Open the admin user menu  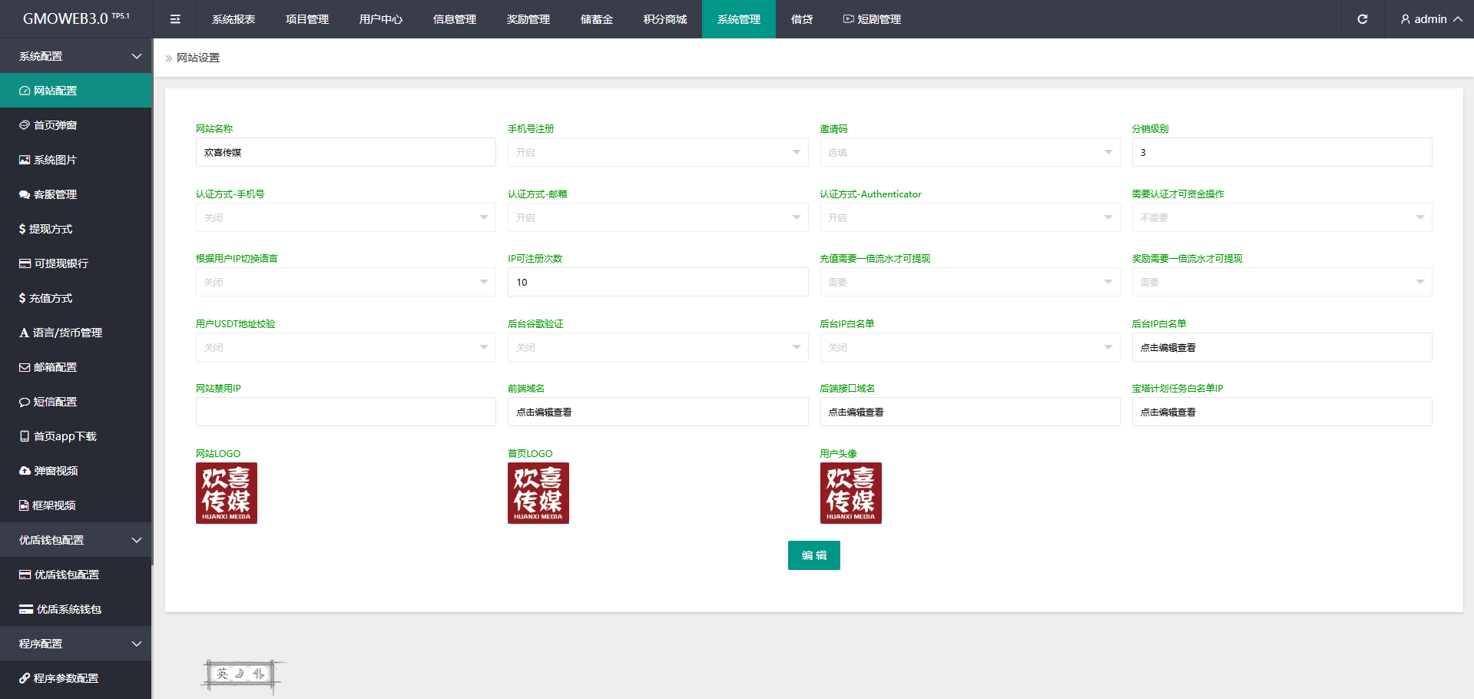pyautogui.click(x=1430, y=19)
